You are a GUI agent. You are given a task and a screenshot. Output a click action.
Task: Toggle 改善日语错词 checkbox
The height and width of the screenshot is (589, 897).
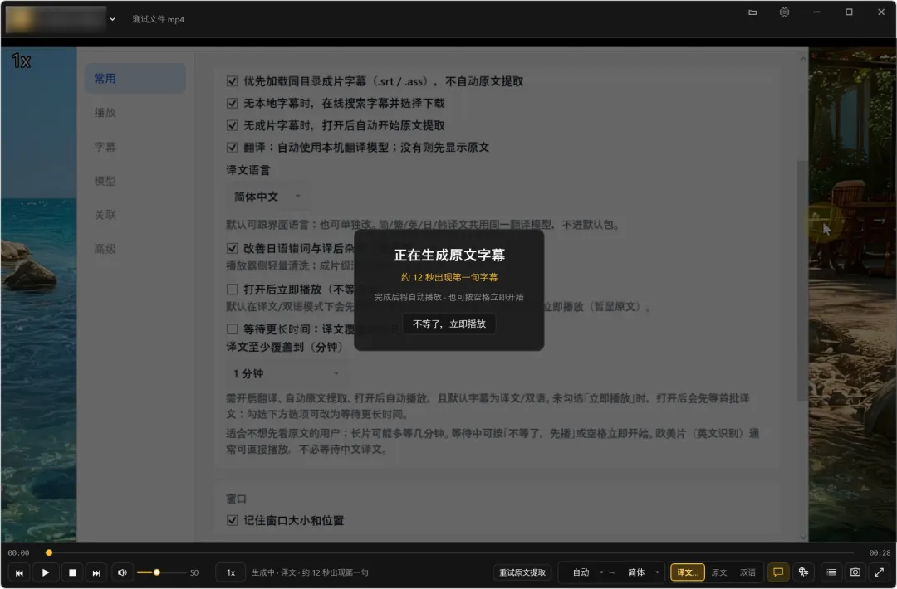tap(232, 249)
